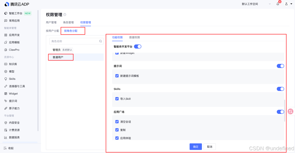Open notifications bell icon
Screen dimensions: 295x153
278,4
